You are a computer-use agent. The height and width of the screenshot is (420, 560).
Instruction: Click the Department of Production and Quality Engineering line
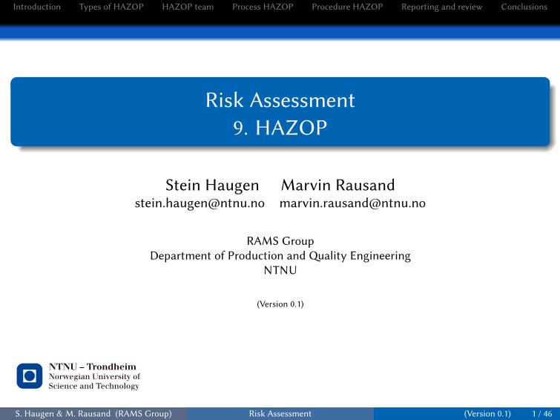tap(280, 256)
